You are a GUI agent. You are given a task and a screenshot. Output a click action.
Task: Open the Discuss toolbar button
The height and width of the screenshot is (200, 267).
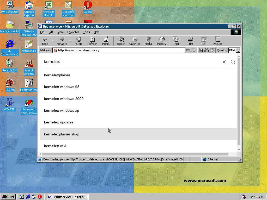coord(217,41)
